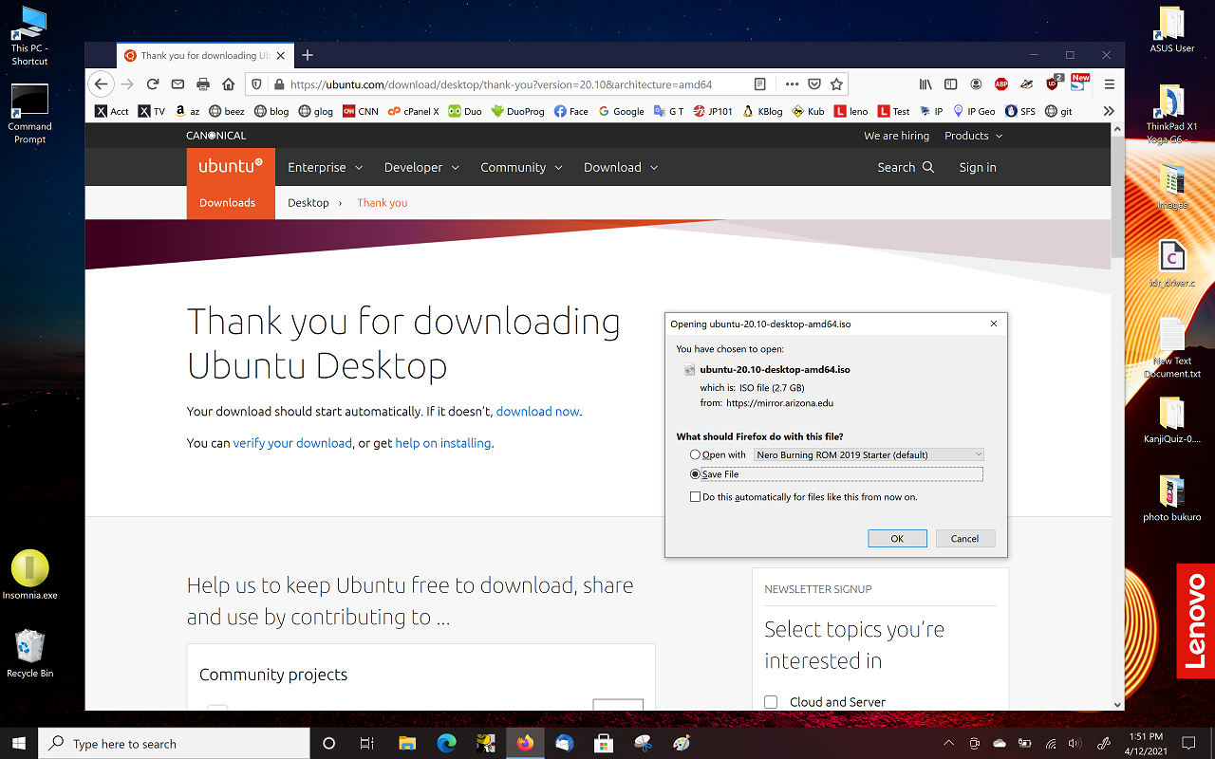Screen dimensions: 1215x759
Task: Open the Duo bookmark
Action: [x=465, y=111]
